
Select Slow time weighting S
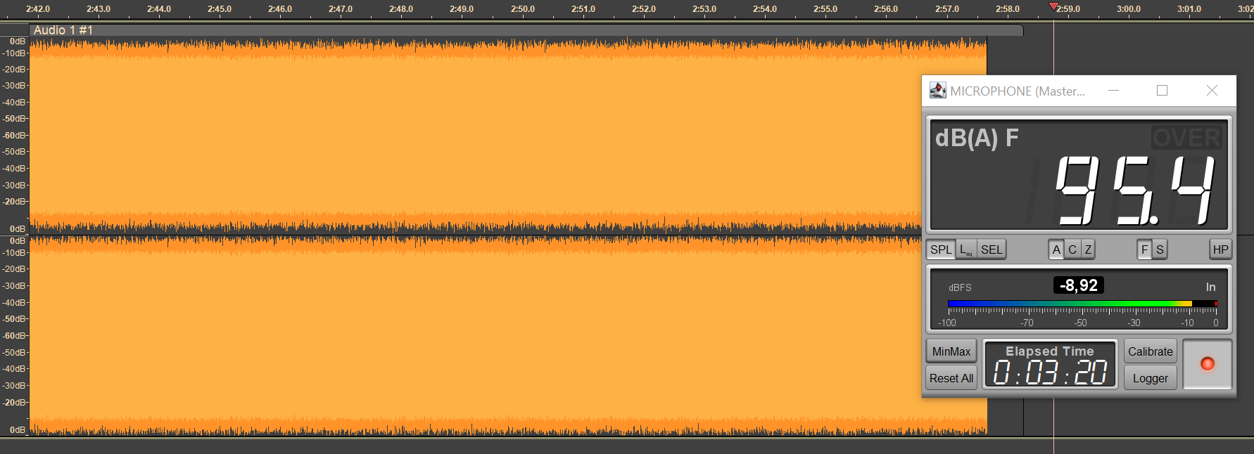coord(1160,249)
